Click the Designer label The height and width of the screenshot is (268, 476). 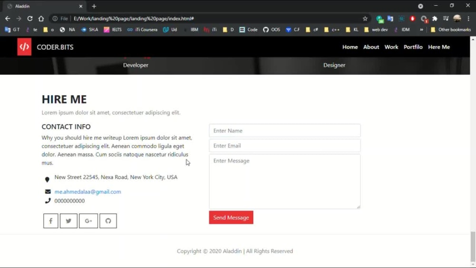click(x=334, y=65)
